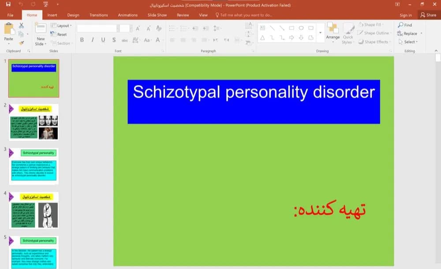Click the blue Schizotypal personality disorder title box

point(254,102)
